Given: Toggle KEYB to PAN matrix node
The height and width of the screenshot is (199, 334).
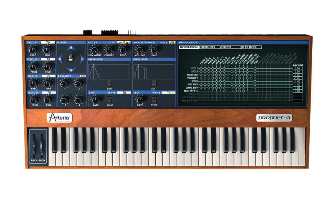Looking at the screenshot, I should (255, 81).
